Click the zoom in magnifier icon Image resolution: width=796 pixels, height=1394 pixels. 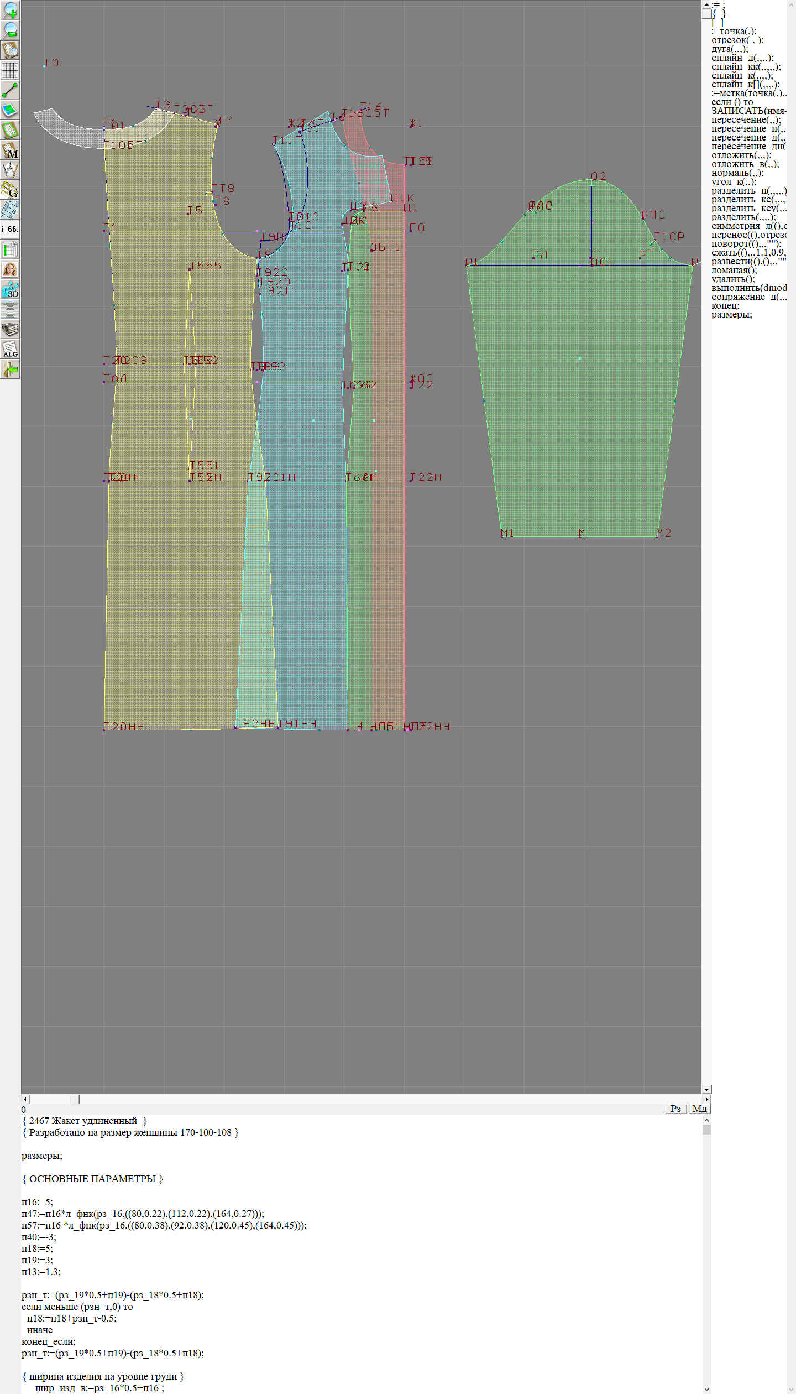click(10, 10)
